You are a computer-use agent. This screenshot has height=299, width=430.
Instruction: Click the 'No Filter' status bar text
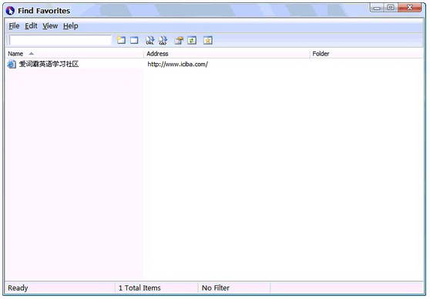pos(216,287)
